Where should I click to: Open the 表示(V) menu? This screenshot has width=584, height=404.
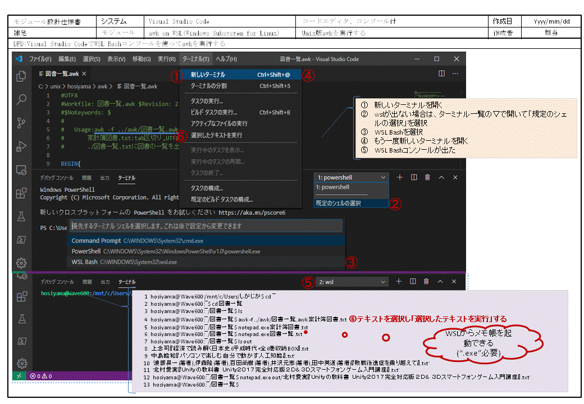[116, 59]
